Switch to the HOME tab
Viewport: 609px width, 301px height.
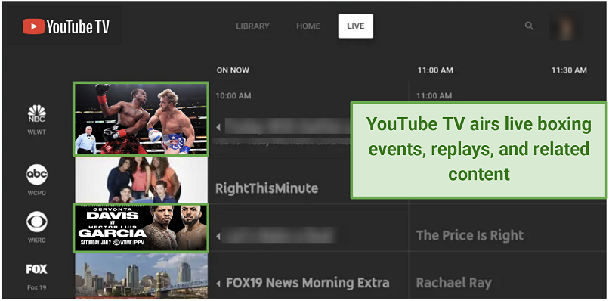[x=308, y=26]
